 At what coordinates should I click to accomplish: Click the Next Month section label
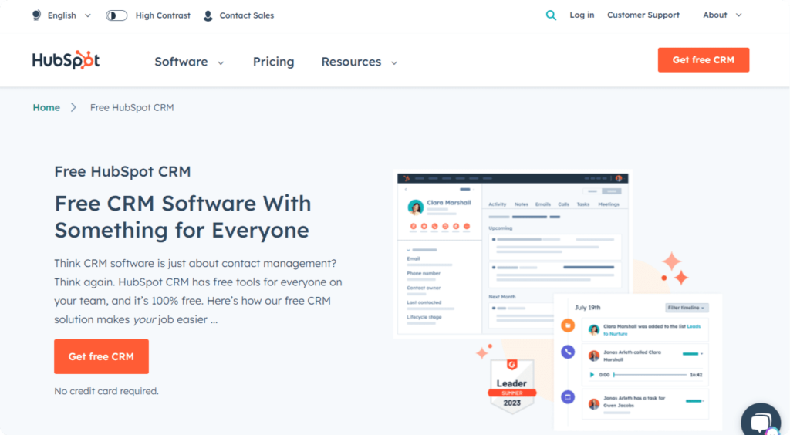tap(501, 296)
